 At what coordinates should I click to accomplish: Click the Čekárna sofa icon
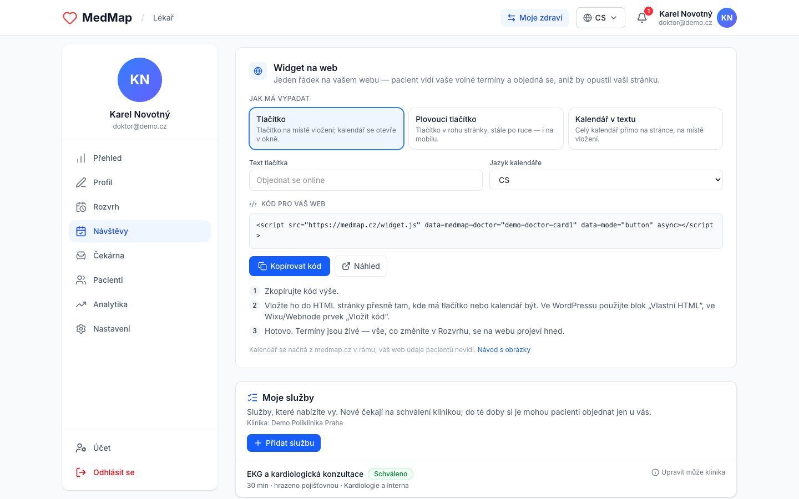pyautogui.click(x=81, y=256)
